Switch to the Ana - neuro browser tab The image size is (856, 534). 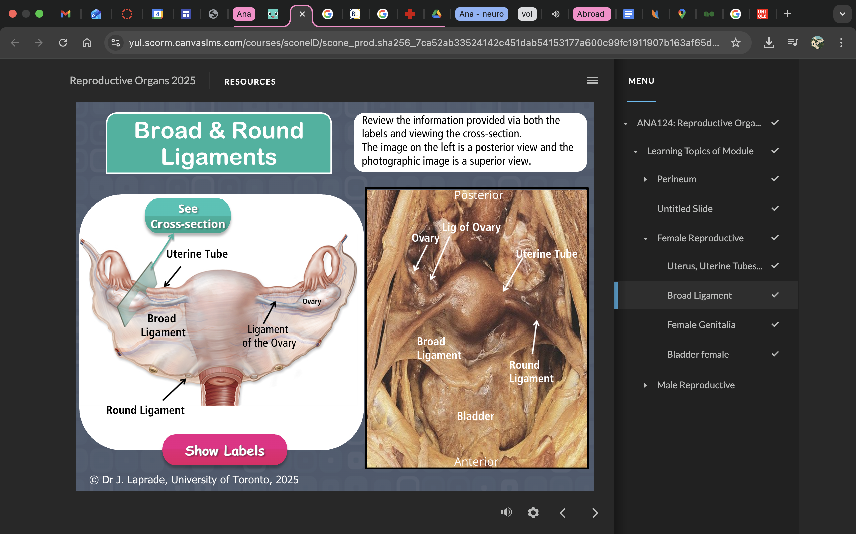tap(481, 14)
